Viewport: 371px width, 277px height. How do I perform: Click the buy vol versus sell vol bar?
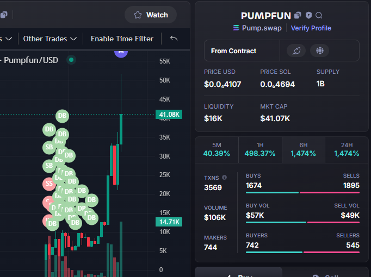point(302,223)
